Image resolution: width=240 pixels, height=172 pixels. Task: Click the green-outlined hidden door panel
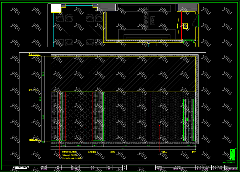pyautogui.click(x=189, y=119)
